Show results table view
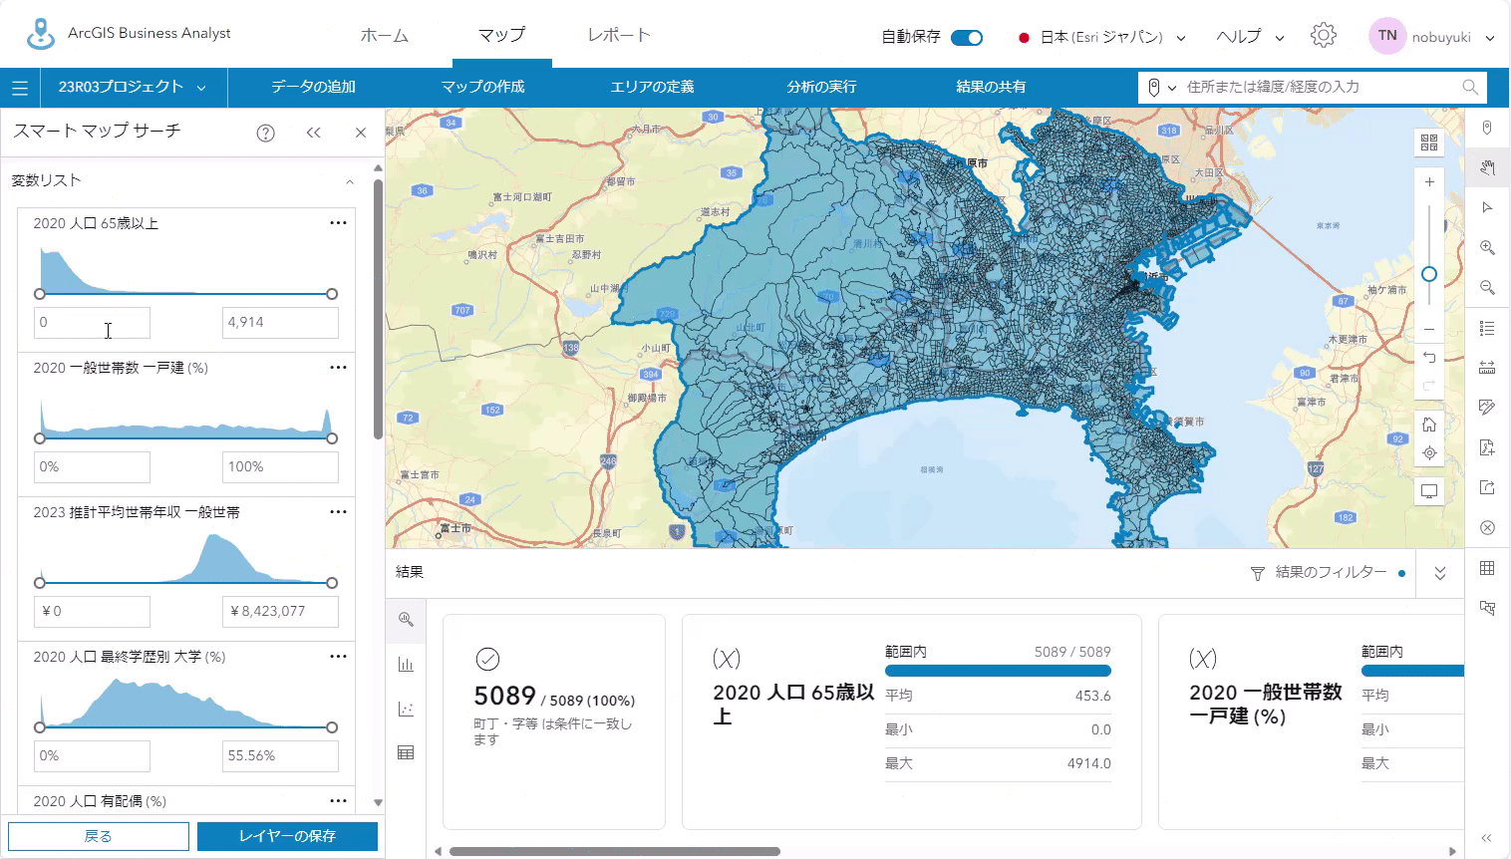Screen dimensions: 1511x859 (406, 752)
